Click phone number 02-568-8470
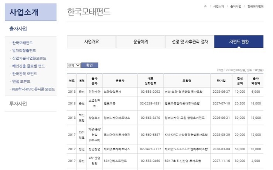Image resolution: width=273 pixels, height=170 pixels. 151,118
